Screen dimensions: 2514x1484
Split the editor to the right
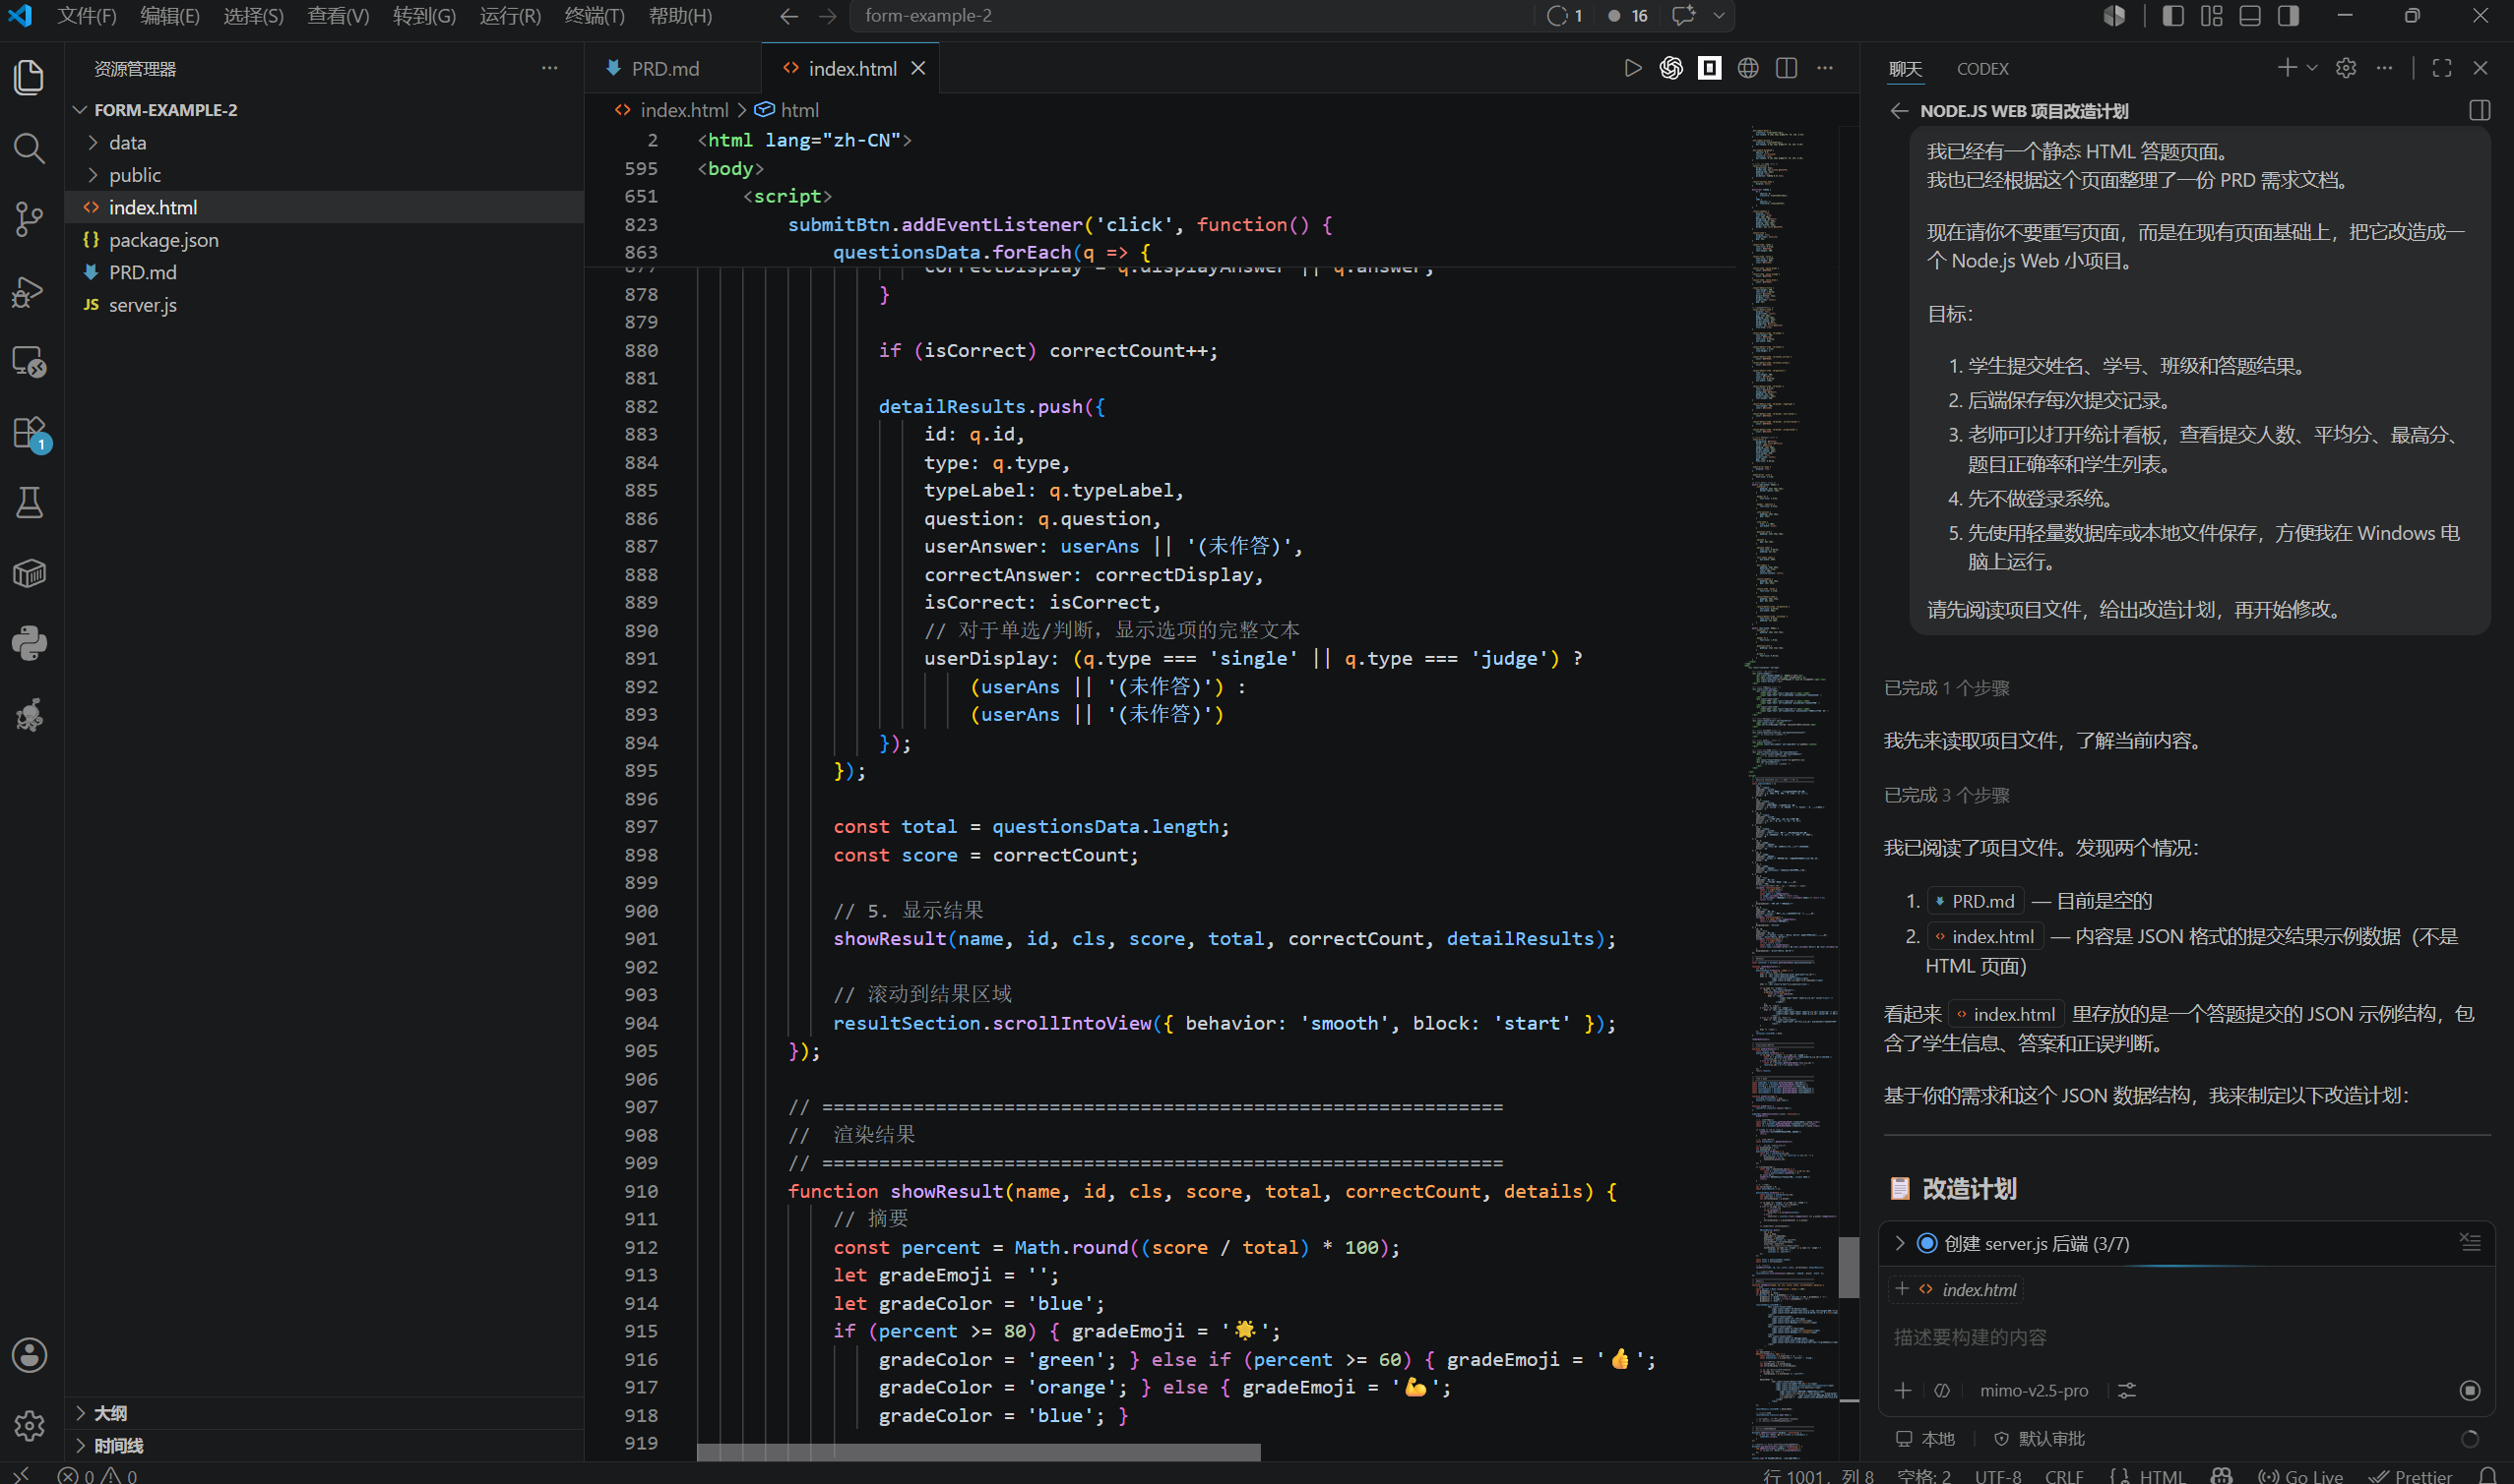[x=1787, y=68]
